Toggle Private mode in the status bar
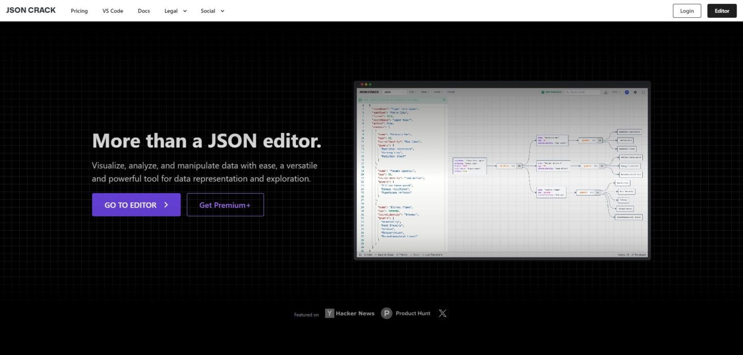Image resolution: width=743 pixels, height=355 pixels. pyautogui.click(x=402, y=255)
